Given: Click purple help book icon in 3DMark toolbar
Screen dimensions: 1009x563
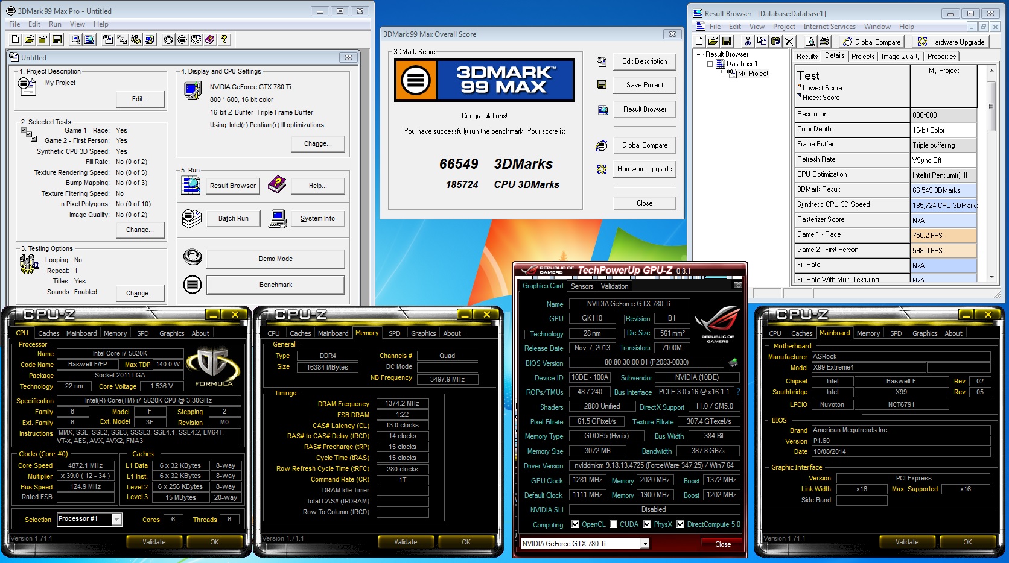Looking at the screenshot, I should pyautogui.click(x=210, y=40).
